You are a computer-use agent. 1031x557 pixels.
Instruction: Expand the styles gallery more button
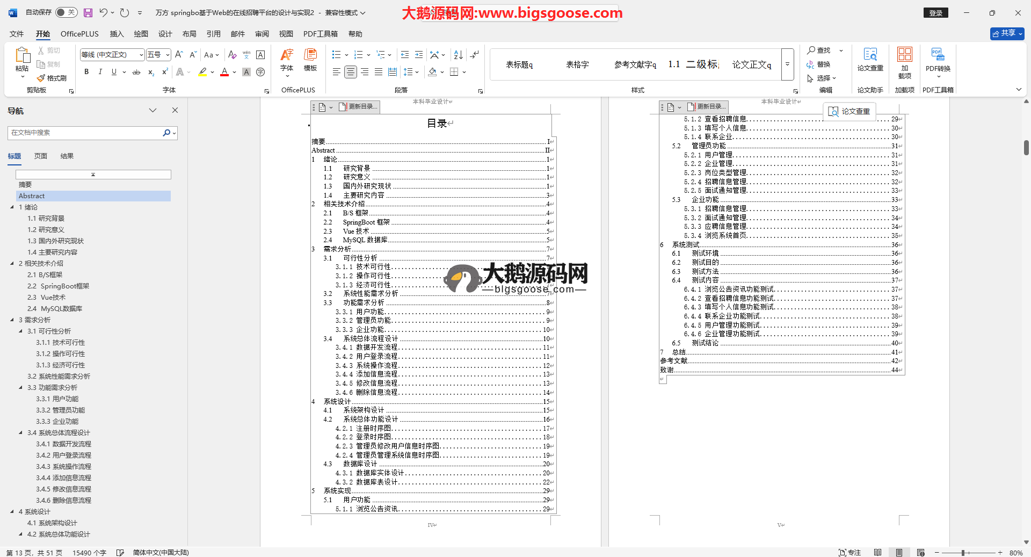787,64
